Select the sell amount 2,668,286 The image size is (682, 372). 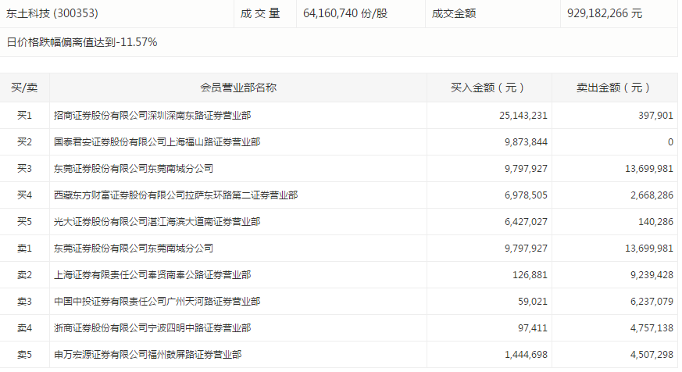tap(652, 195)
